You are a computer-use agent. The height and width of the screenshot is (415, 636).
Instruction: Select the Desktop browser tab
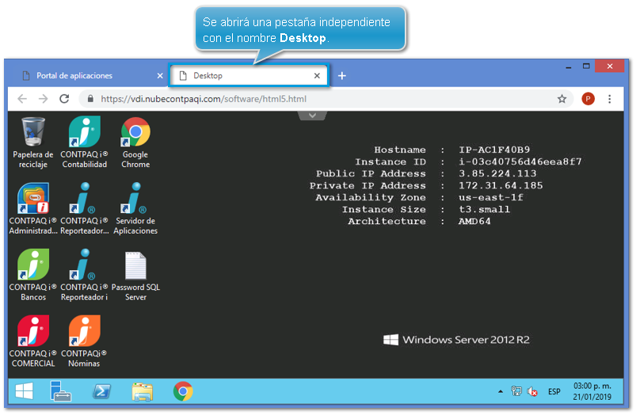coord(249,75)
